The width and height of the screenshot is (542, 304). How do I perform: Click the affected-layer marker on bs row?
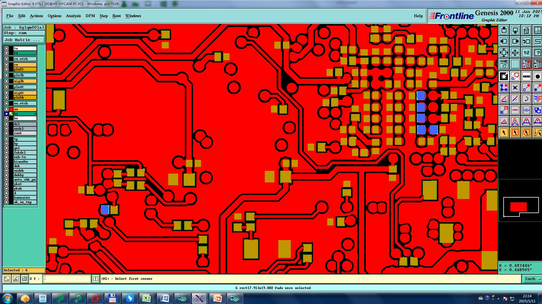tap(11, 114)
